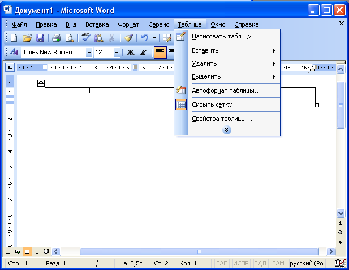Open the Вставка menu
The width and height of the screenshot is (349, 270).
pyautogui.click(x=97, y=24)
